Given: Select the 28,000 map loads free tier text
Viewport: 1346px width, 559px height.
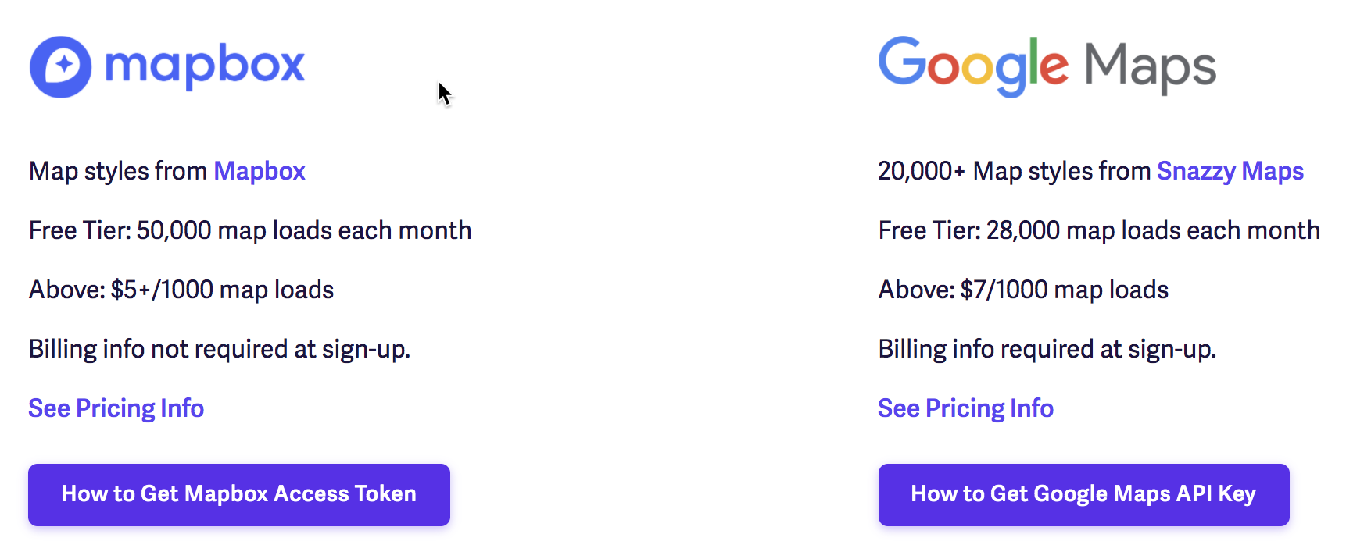Looking at the screenshot, I should pyautogui.click(x=1099, y=230).
